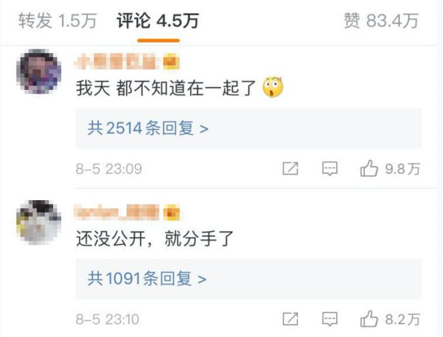Open the 转发 1.5万 tab
443x337 pixels.
(58, 21)
